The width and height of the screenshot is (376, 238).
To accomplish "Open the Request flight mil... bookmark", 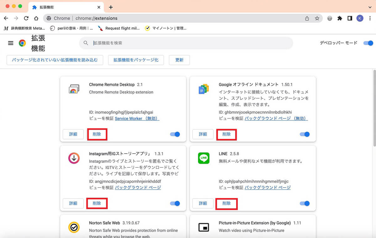I will click(x=119, y=28).
